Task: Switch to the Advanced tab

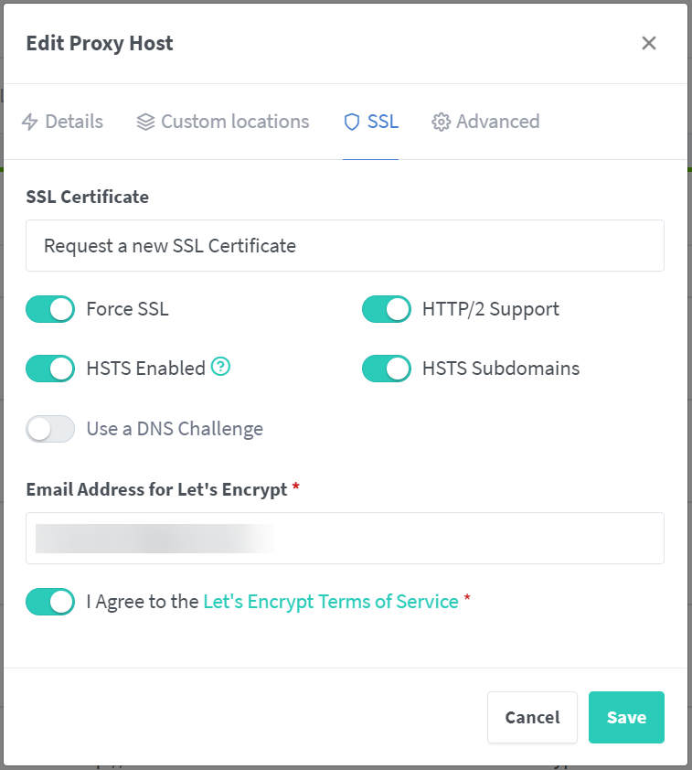Action: pos(497,122)
